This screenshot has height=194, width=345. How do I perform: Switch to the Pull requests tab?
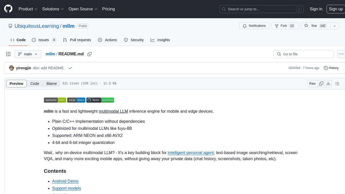tap(77, 40)
